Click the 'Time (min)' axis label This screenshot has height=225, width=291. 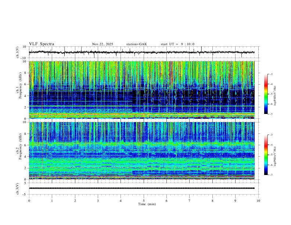pyautogui.click(x=147, y=204)
